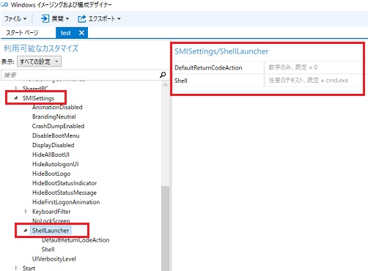Open the ファイル menu
This screenshot has height=271, width=368.
pyautogui.click(x=15, y=18)
